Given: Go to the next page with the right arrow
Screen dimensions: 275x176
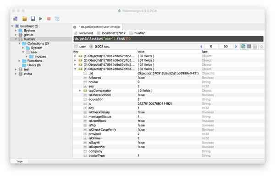Looking at the screenshot, I should (x=236, y=46).
